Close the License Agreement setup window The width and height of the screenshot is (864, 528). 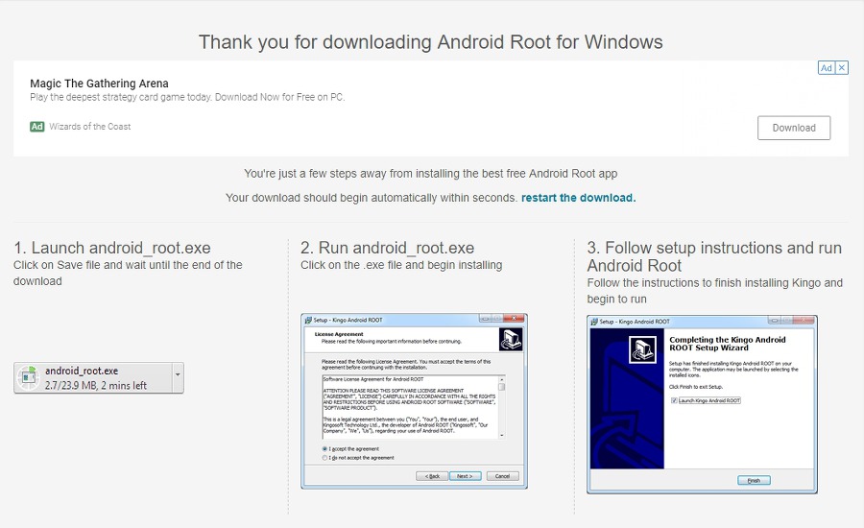[x=514, y=319]
